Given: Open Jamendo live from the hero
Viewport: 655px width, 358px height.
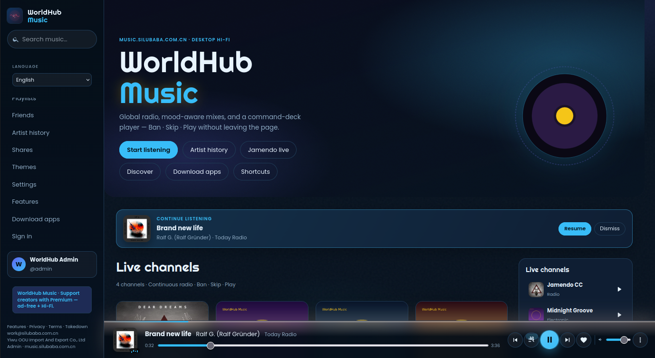Looking at the screenshot, I should coord(269,150).
